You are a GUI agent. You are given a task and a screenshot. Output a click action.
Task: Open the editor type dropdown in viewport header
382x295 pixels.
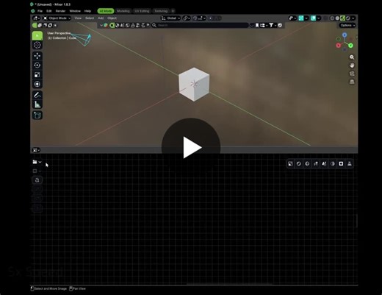click(36, 18)
